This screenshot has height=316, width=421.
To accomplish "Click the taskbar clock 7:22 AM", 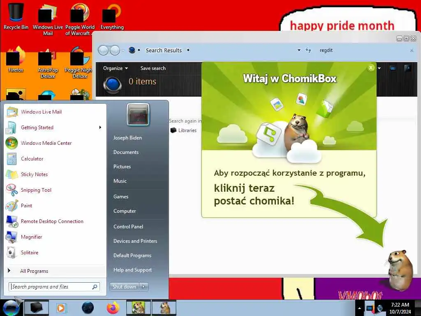I will pos(400,308).
